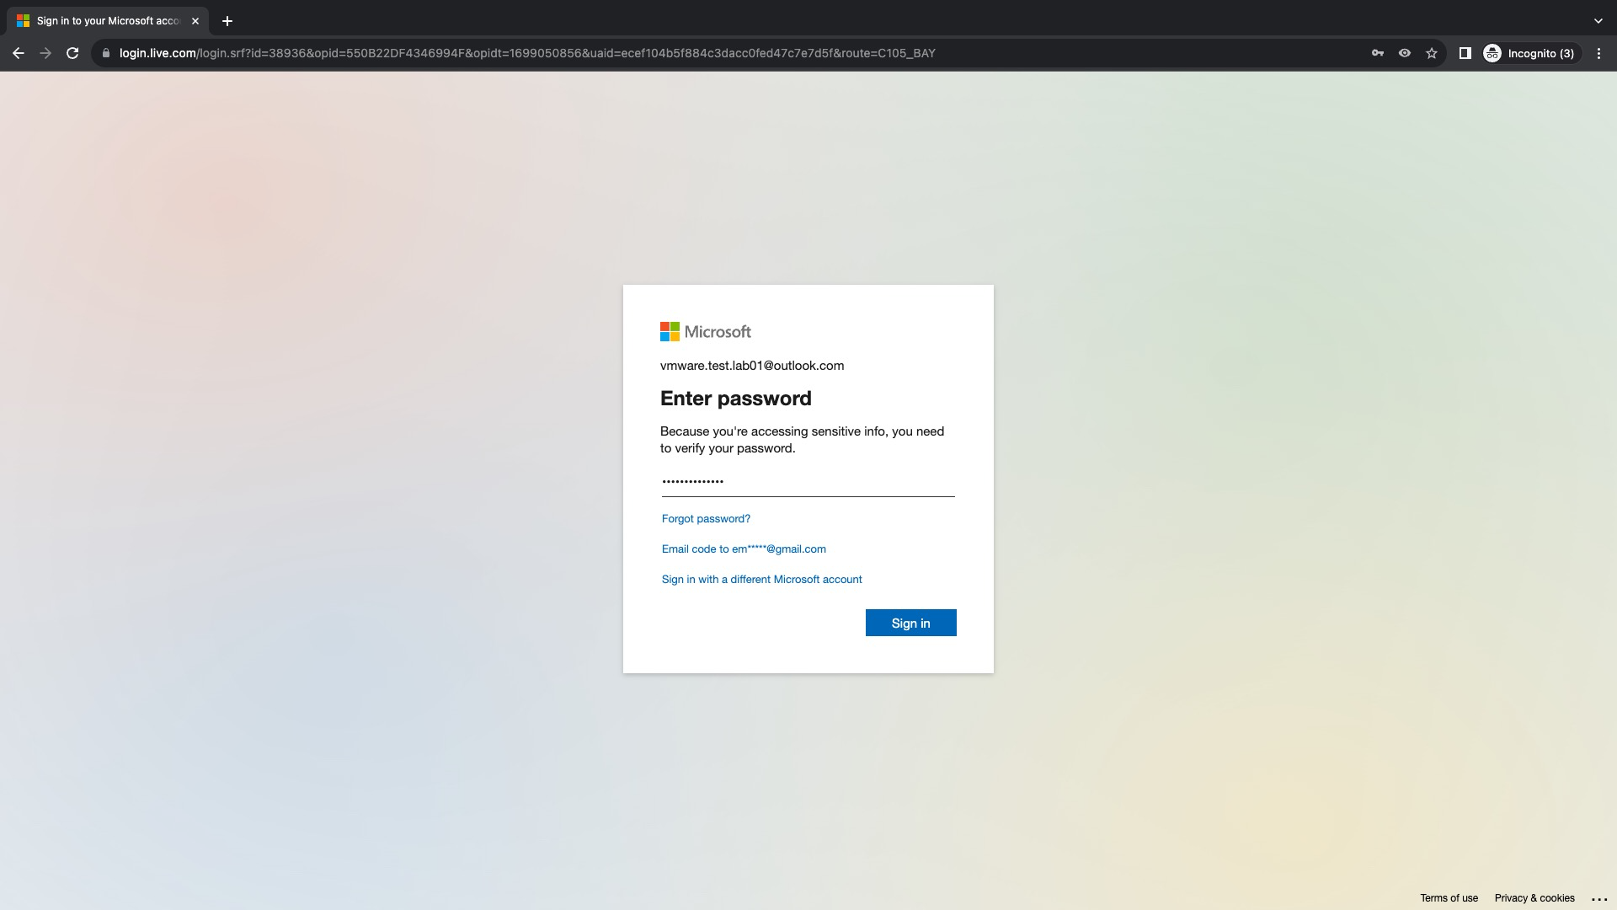Viewport: 1617px width, 910px height.
Task: Toggle password visibility with the eye icon
Action: coord(1404,52)
